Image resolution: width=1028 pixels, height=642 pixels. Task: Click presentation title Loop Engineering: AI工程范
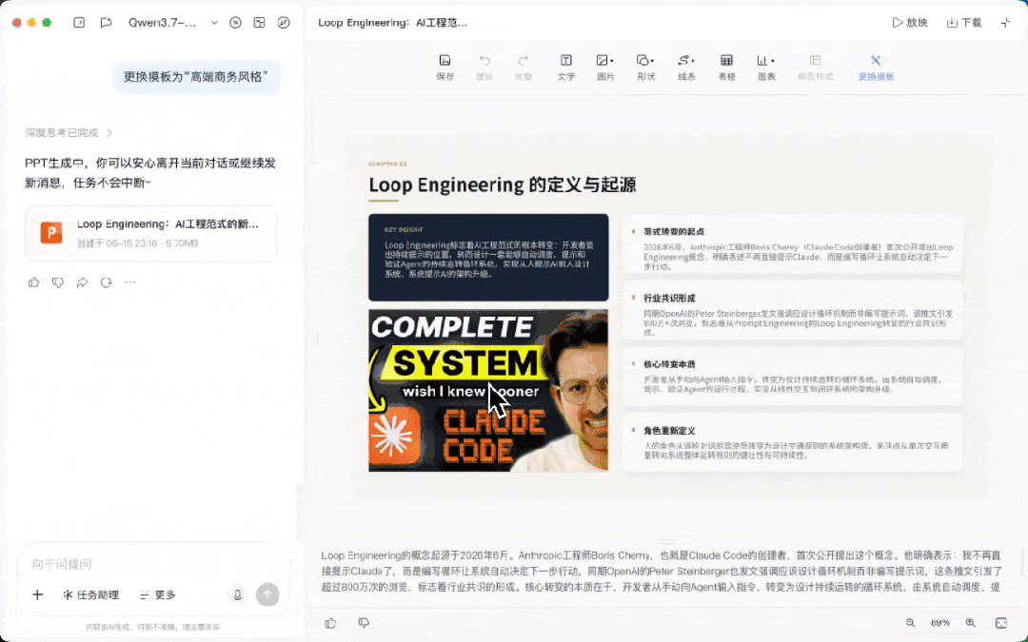[393, 22]
